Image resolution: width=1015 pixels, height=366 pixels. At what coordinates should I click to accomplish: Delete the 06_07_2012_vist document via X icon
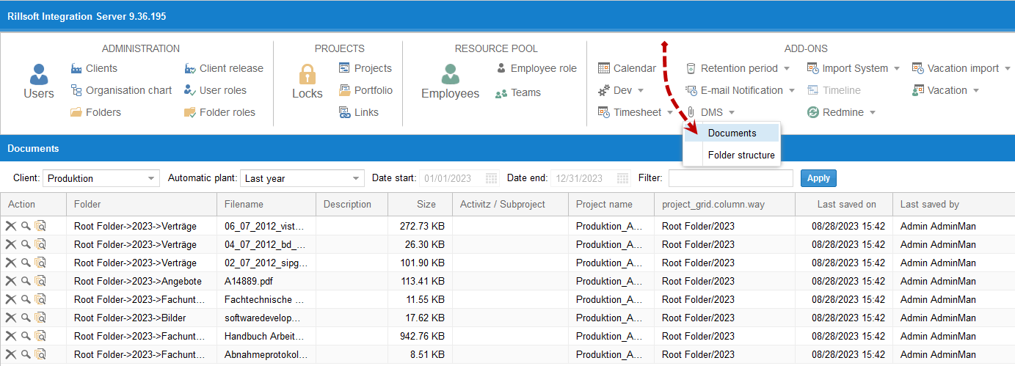pyautogui.click(x=11, y=226)
